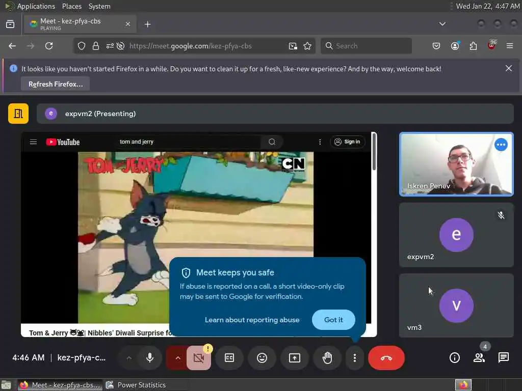Viewport: 522px width, 391px height.
Task: Click Refresh Firefox button
Action: coord(55,84)
